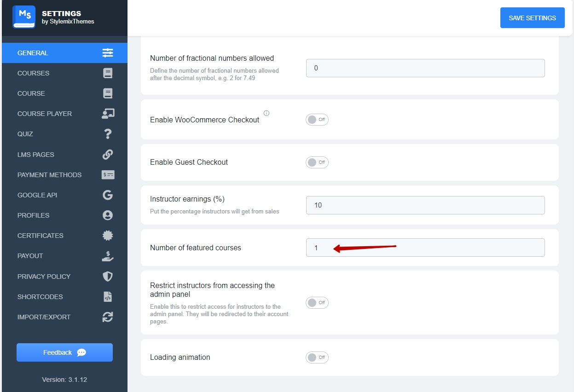This screenshot has width=574, height=392.
Task: Enable the WooCommerce Checkout toggle
Action: pos(317,120)
